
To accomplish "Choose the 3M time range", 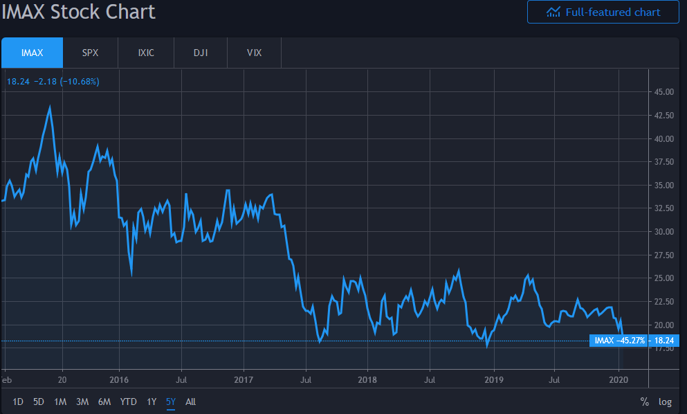I will point(82,402).
